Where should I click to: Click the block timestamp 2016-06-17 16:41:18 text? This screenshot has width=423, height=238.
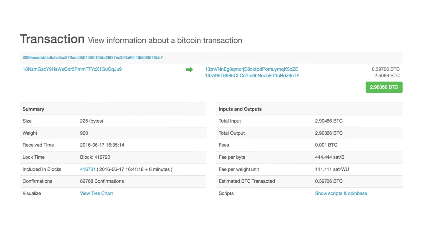click(121, 169)
